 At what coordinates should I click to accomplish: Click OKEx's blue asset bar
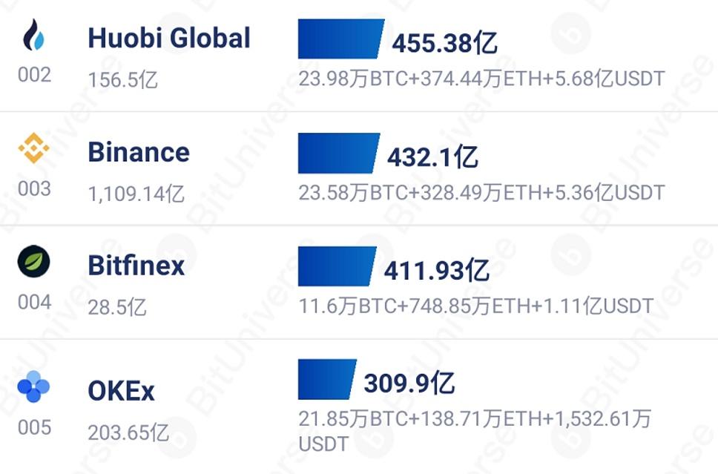pos(326,379)
